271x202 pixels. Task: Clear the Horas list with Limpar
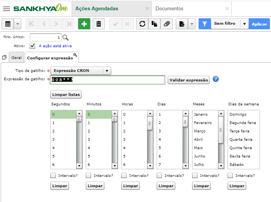coord(130,186)
